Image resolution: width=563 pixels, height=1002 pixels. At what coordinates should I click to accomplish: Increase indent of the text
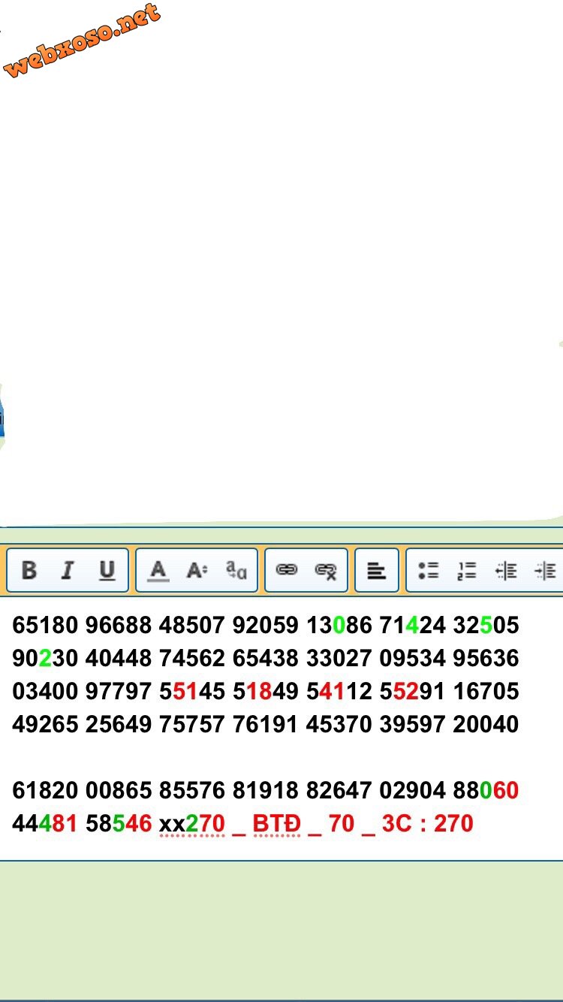point(545,571)
